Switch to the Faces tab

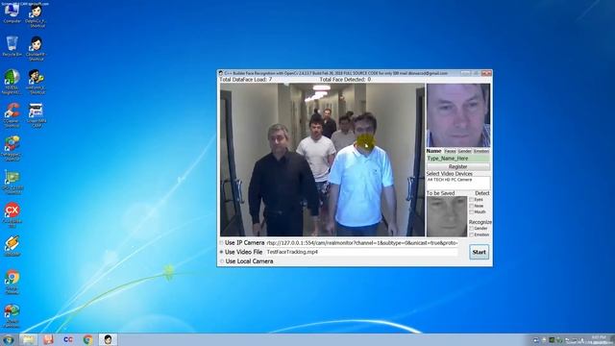(450, 151)
